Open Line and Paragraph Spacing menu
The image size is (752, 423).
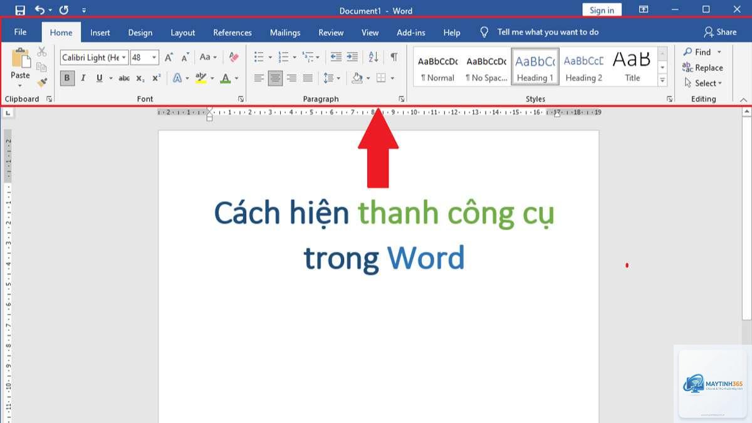pos(332,78)
